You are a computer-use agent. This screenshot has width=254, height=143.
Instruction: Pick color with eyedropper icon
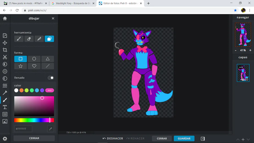tap(51, 129)
